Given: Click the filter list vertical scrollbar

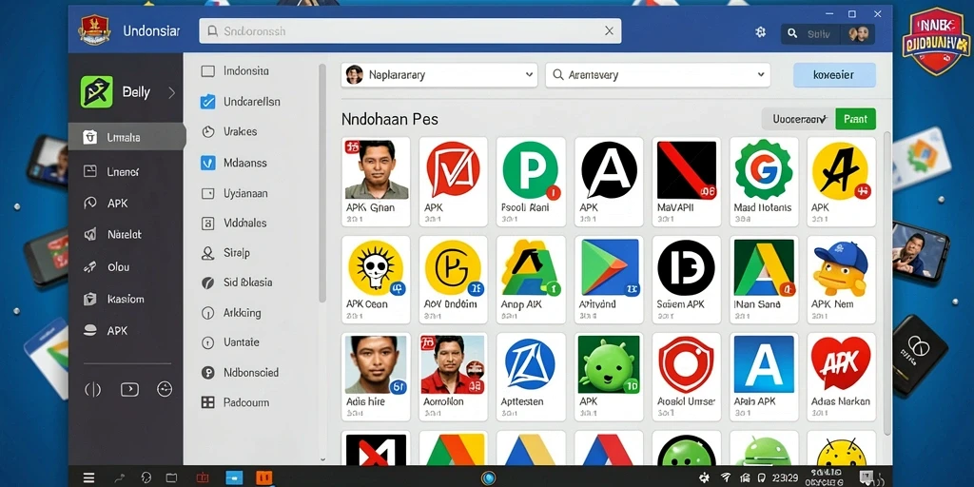Looking at the screenshot, I should (322, 184).
